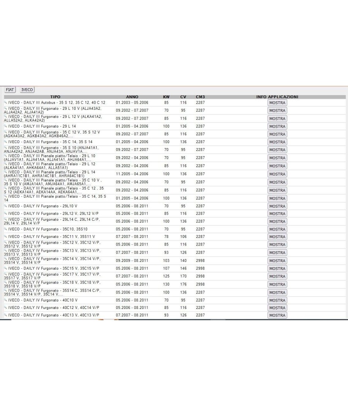Image resolution: width=348 pixels, height=406 pixels.
Task: Click the CV value 176
Action: [183, 284]
